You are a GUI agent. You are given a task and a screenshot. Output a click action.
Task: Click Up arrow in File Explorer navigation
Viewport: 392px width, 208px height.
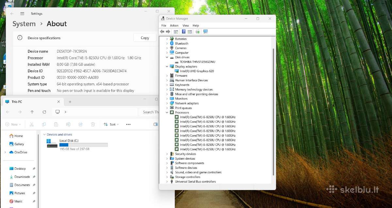pos(32,112)
